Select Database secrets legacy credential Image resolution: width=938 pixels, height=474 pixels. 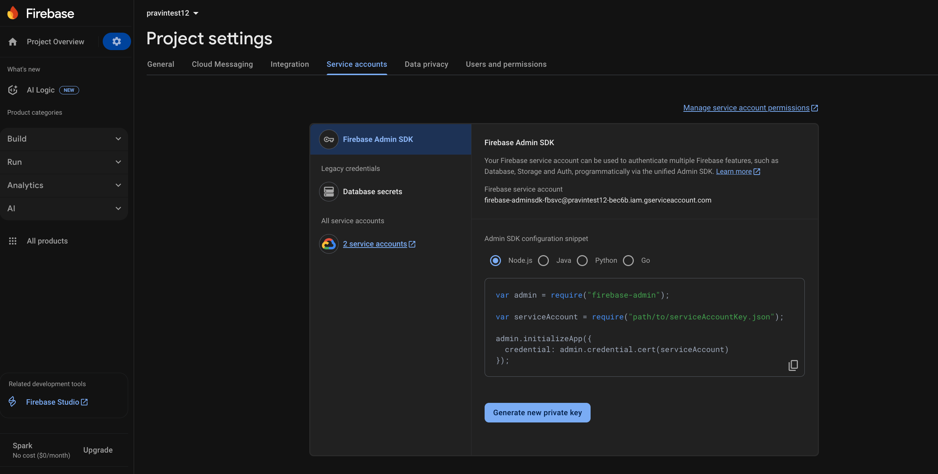tap(390, 192)
